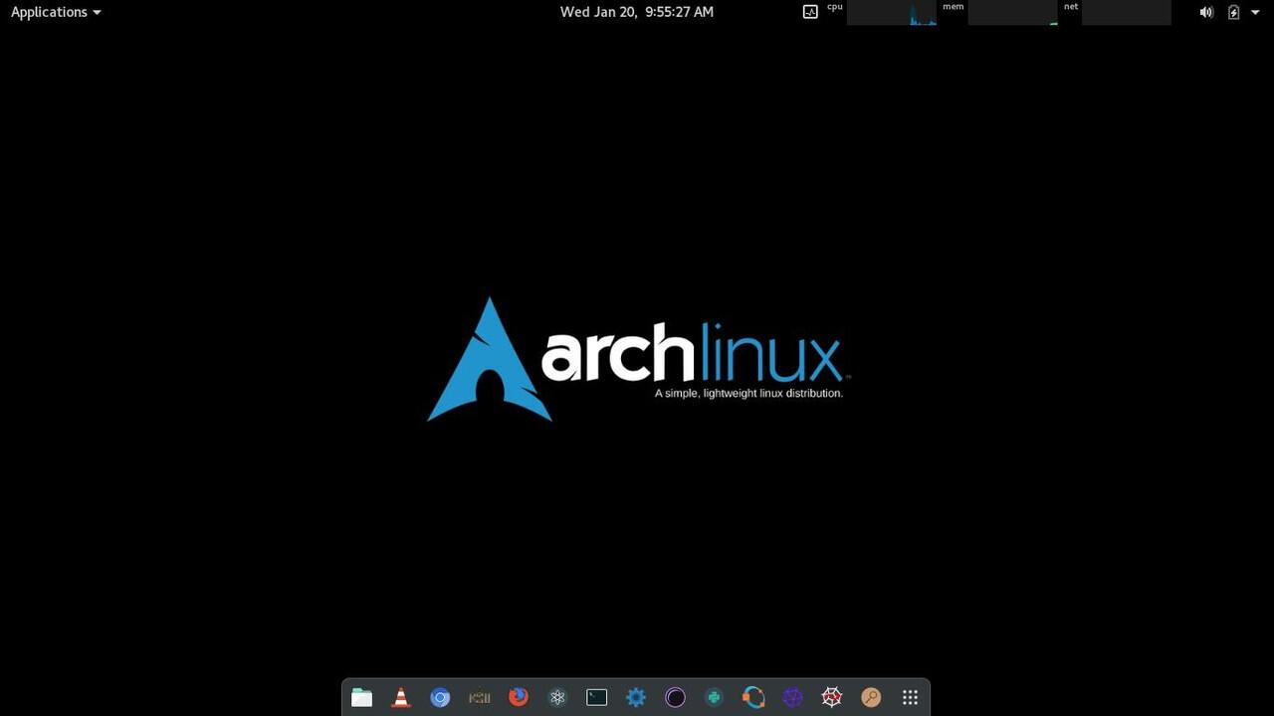Expand the app grid drawer
This screenshot has height=716, width=1274.
pyautogui.click(x=910, y=697)
